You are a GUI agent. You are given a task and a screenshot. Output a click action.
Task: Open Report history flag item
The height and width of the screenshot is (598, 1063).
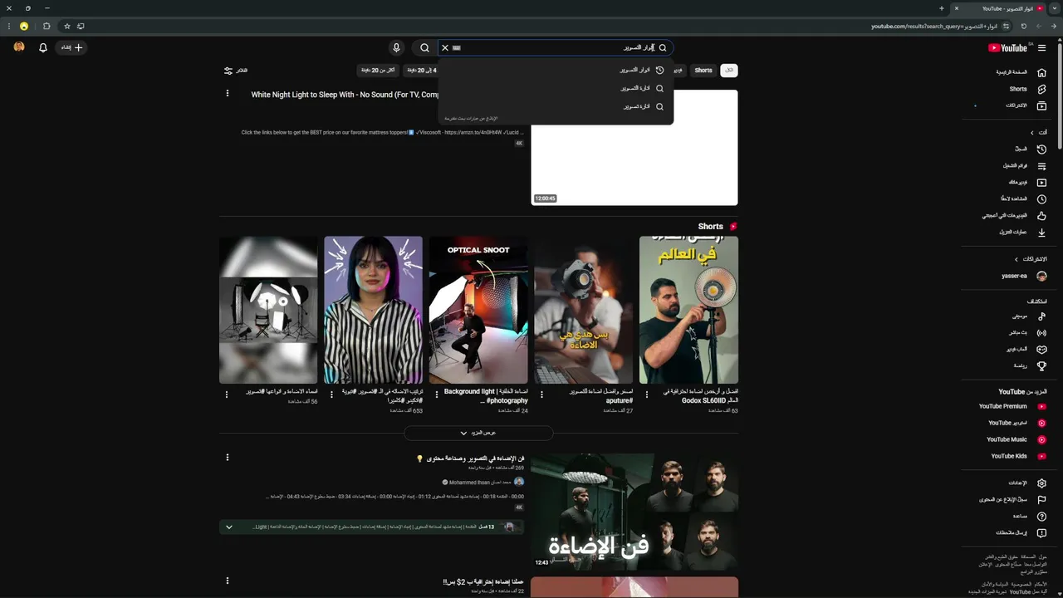1012,499
